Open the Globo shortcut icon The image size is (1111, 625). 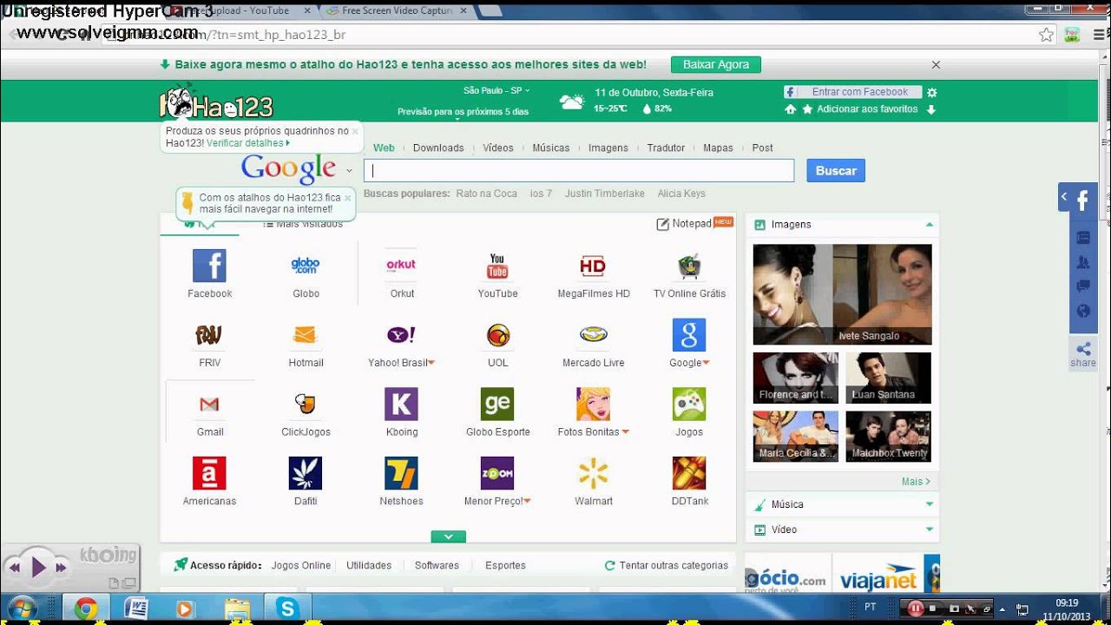tap(306, 266)
